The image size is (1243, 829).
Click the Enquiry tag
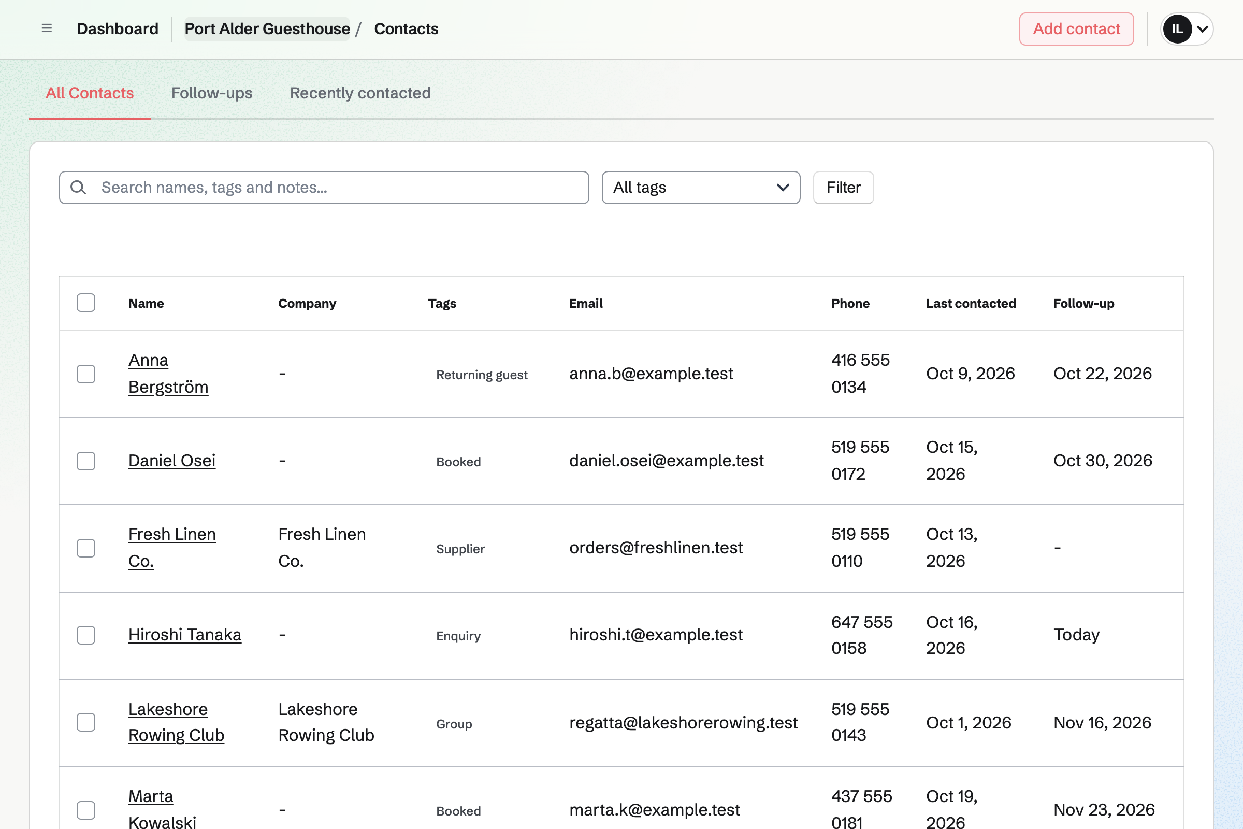[x=458, y=636]
